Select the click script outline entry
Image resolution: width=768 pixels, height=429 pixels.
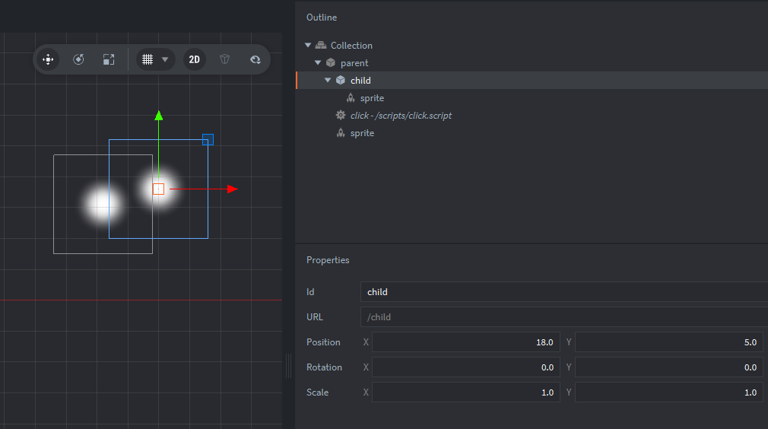401,116
